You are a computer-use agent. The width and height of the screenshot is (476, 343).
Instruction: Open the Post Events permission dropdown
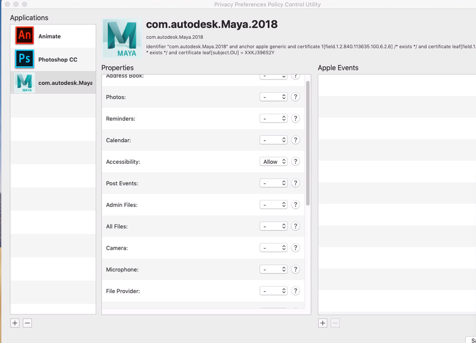coord(273,183)
